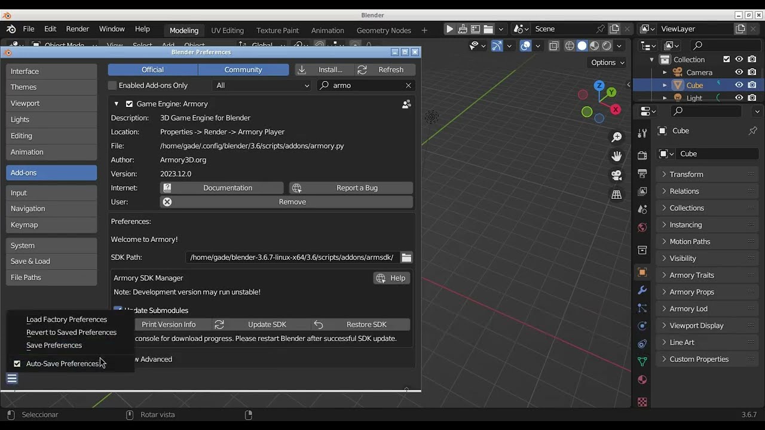This screenshot has width=765, height=430.
Task: Hide the Cube object in outliner
Action: [739, 85]
